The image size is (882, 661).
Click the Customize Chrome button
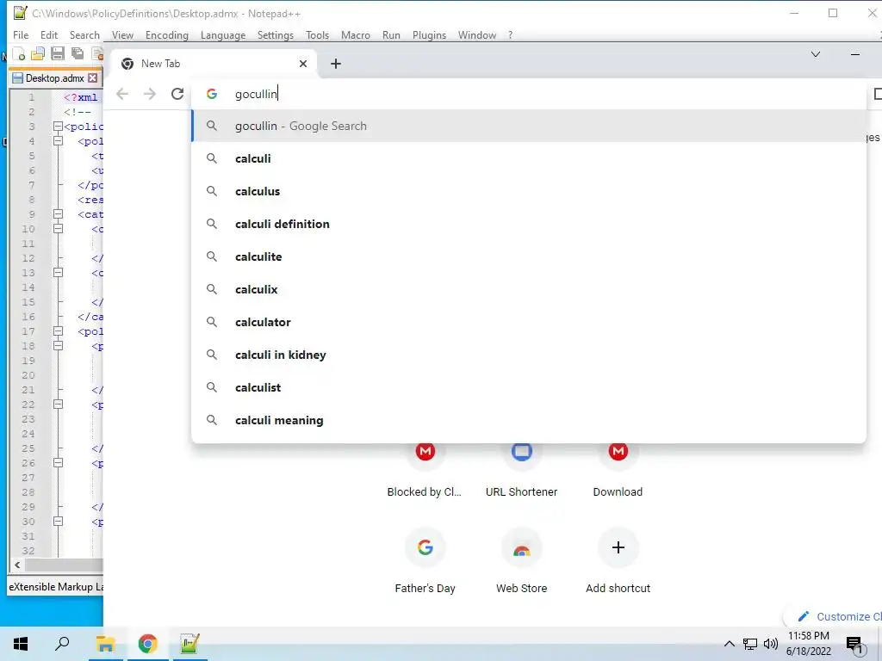pos(834,616)
